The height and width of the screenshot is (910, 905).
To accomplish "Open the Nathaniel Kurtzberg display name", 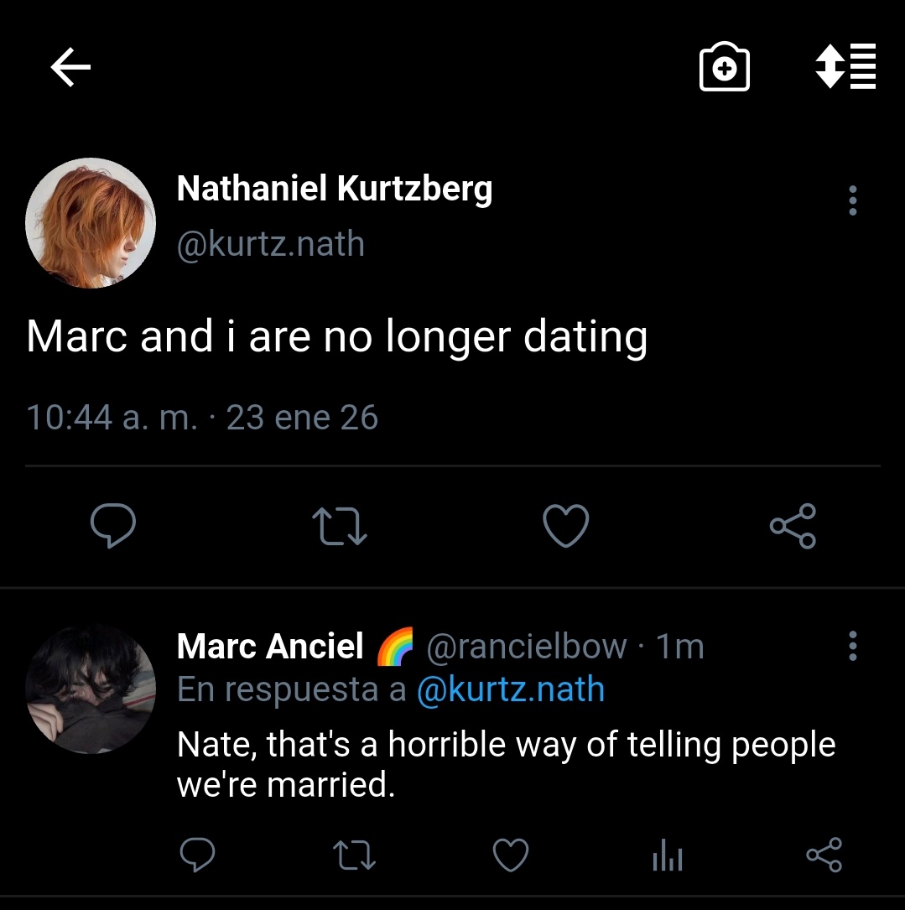I will click(x=335, y=189).
